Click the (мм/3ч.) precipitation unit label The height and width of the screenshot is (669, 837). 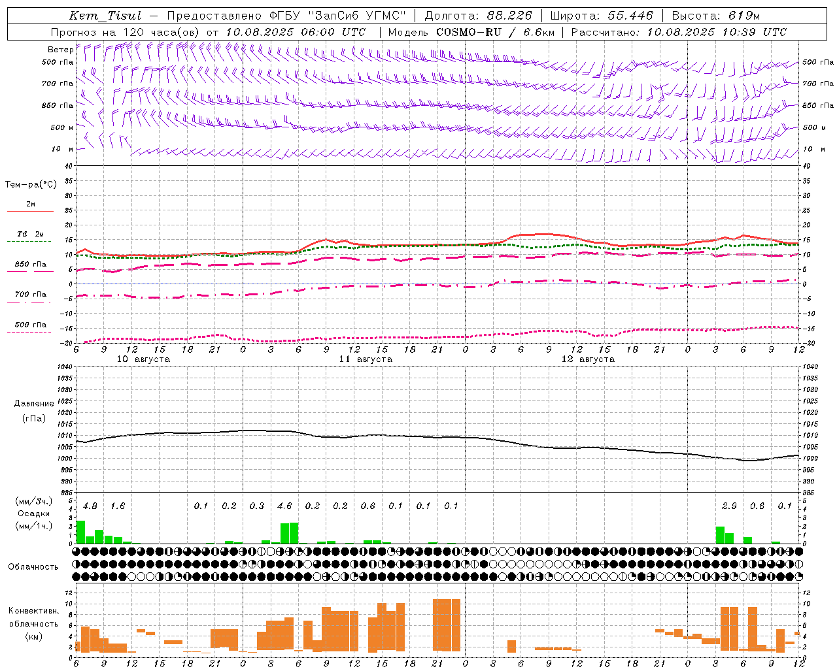tap(33, 501)
